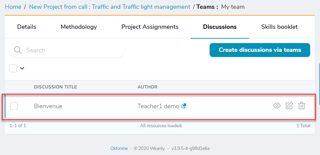Click the Teacher1 demo author name

coord(158,106)
